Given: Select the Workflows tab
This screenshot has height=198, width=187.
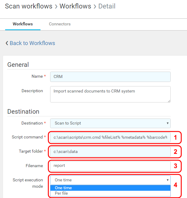Looking at the screenshot, I should click(23, 24).
